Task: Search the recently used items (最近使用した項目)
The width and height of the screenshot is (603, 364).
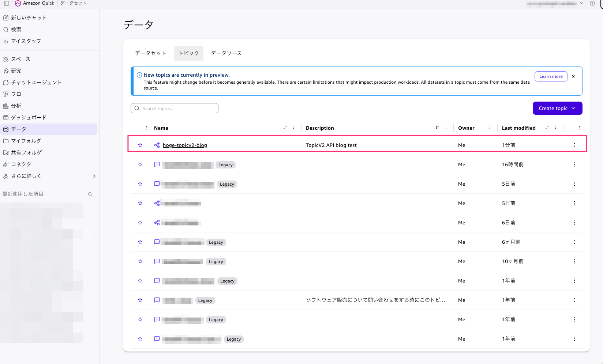Action: pos(90,194)
